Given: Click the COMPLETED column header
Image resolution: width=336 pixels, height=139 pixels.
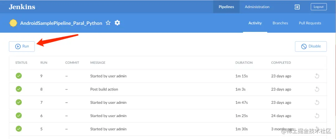Looking at the screenshot, I should pyautogui.click(x=281, y=63).
